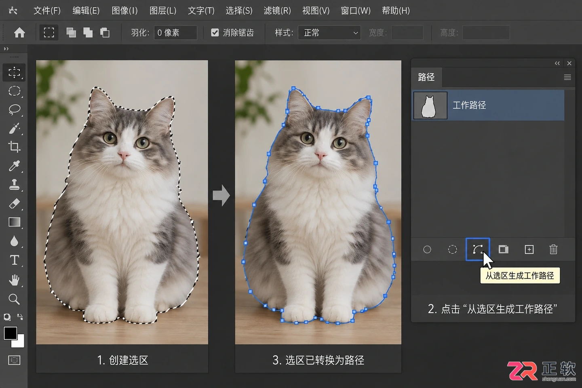Select the Eyedropper tool

pos(14,166)
